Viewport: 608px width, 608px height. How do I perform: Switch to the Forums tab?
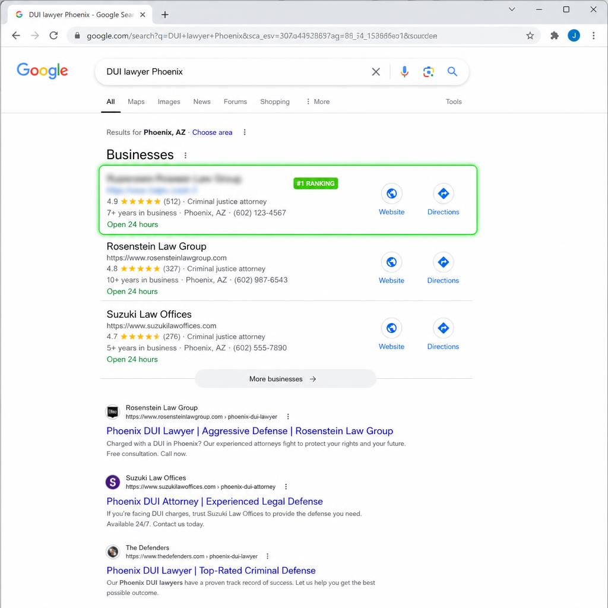(235, 102)
